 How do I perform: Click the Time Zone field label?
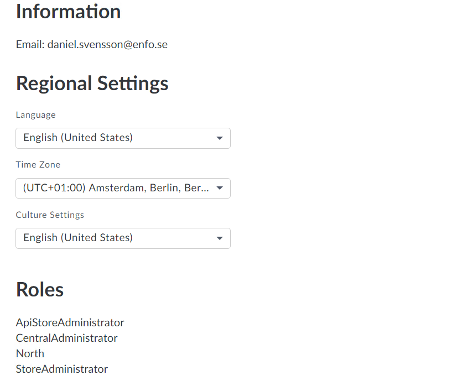click(38, 165)
